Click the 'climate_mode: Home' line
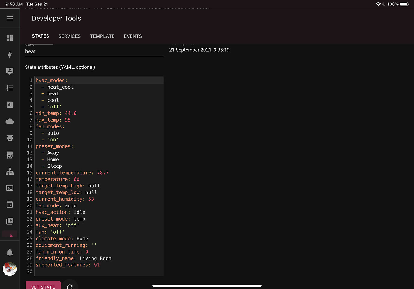Screen dimensions: 414x289 pyautogui.click(x=62, y=239)
